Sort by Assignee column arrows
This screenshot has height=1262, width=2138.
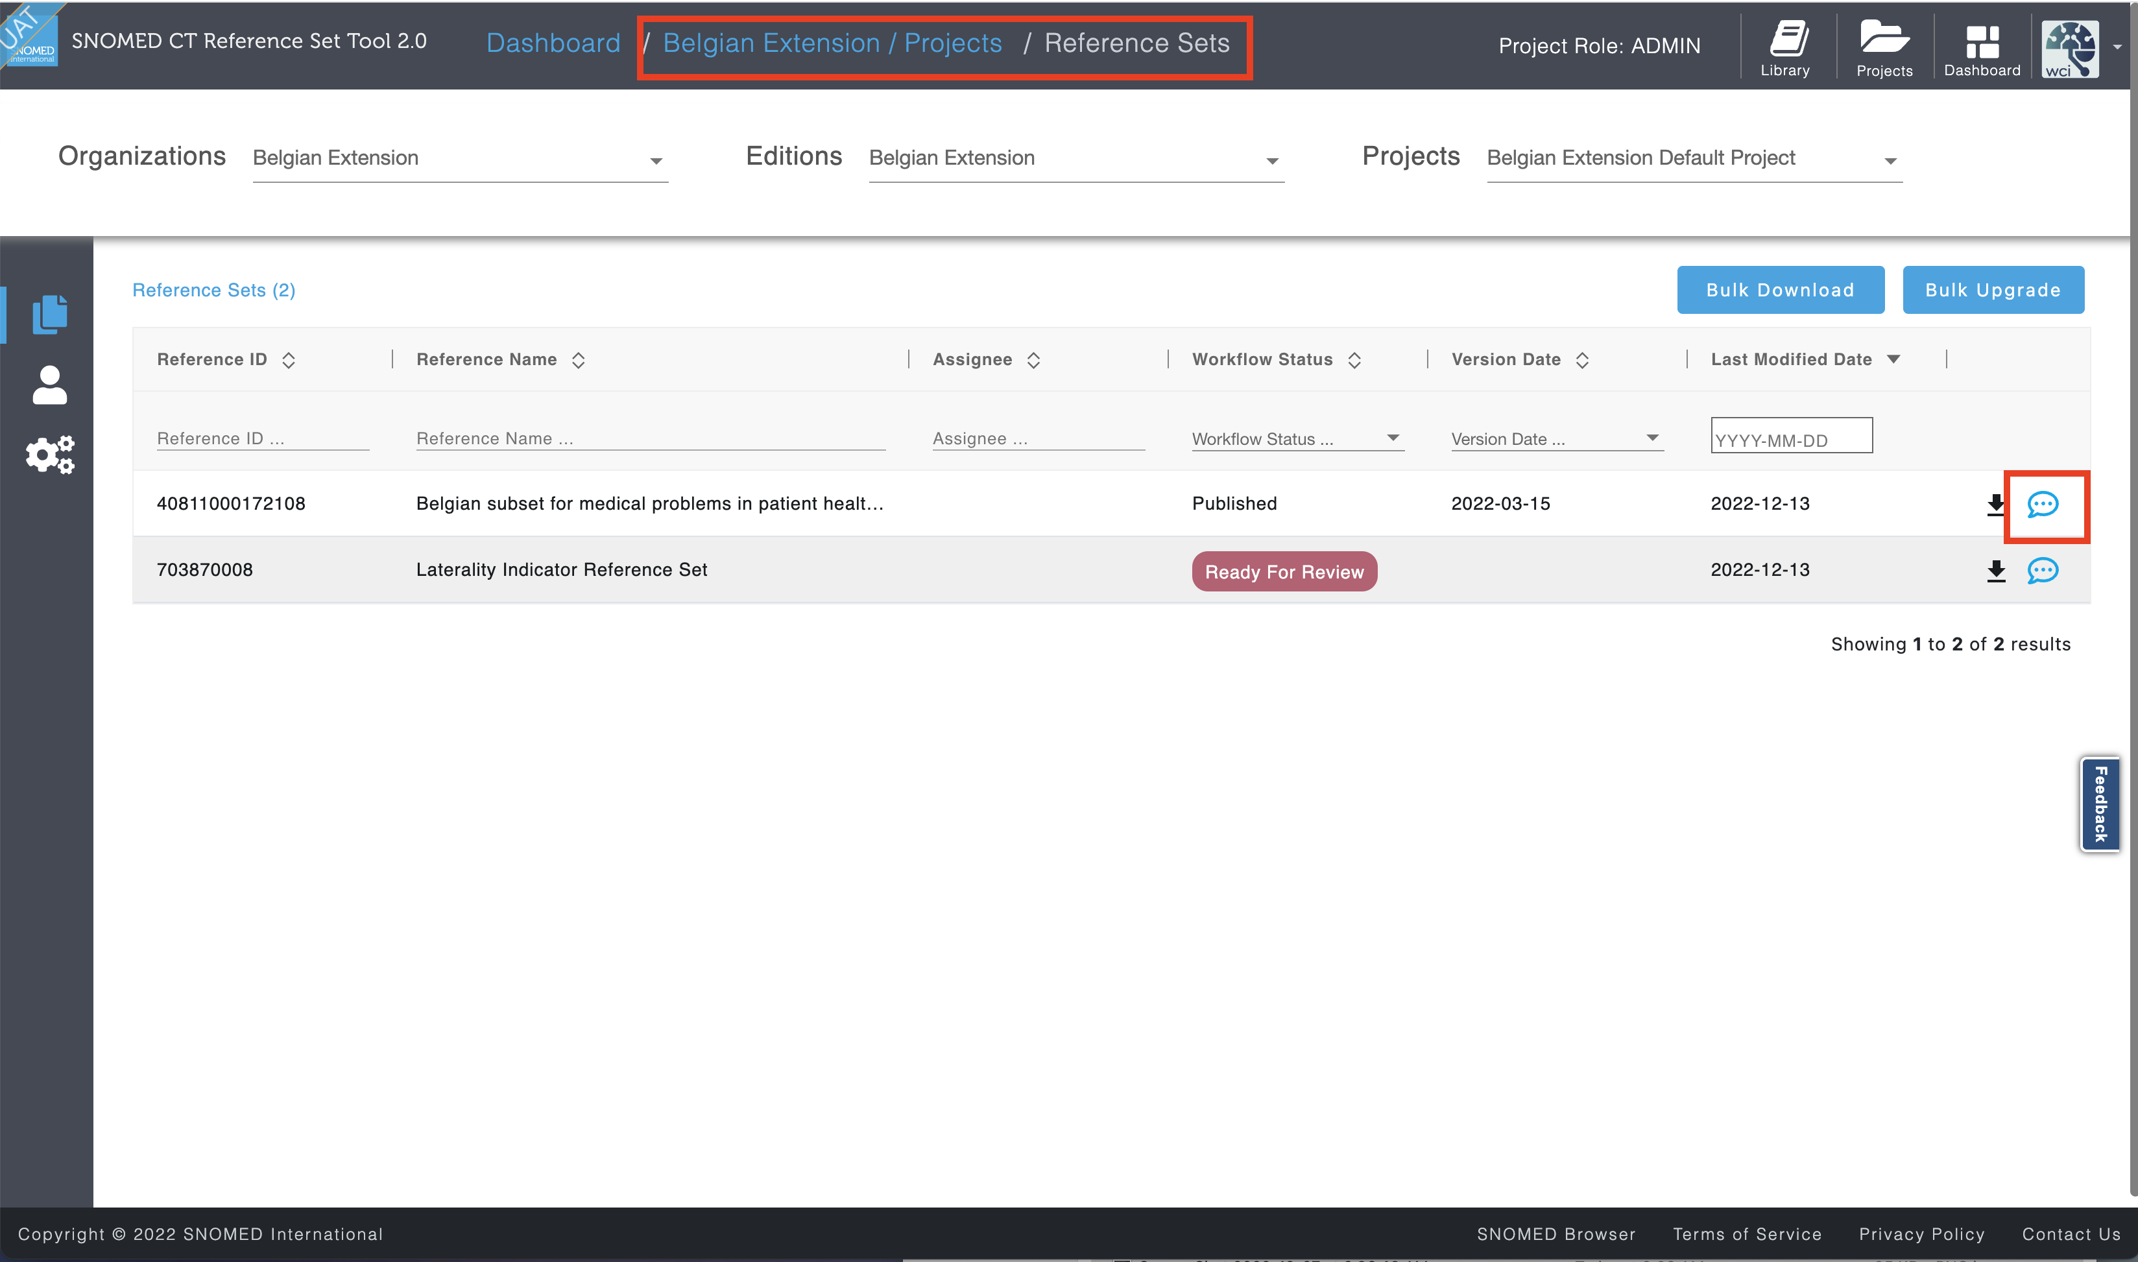(1033, 360)
